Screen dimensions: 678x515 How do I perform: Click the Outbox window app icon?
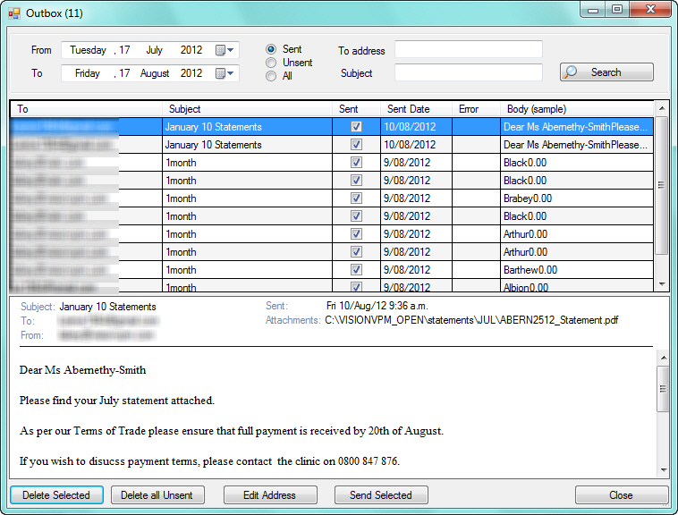coord(13,13)
